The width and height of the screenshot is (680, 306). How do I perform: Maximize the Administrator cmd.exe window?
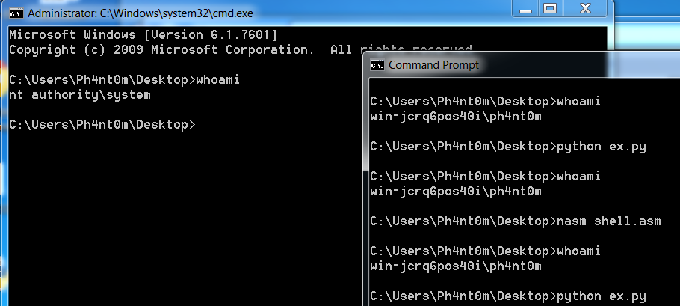550,9
